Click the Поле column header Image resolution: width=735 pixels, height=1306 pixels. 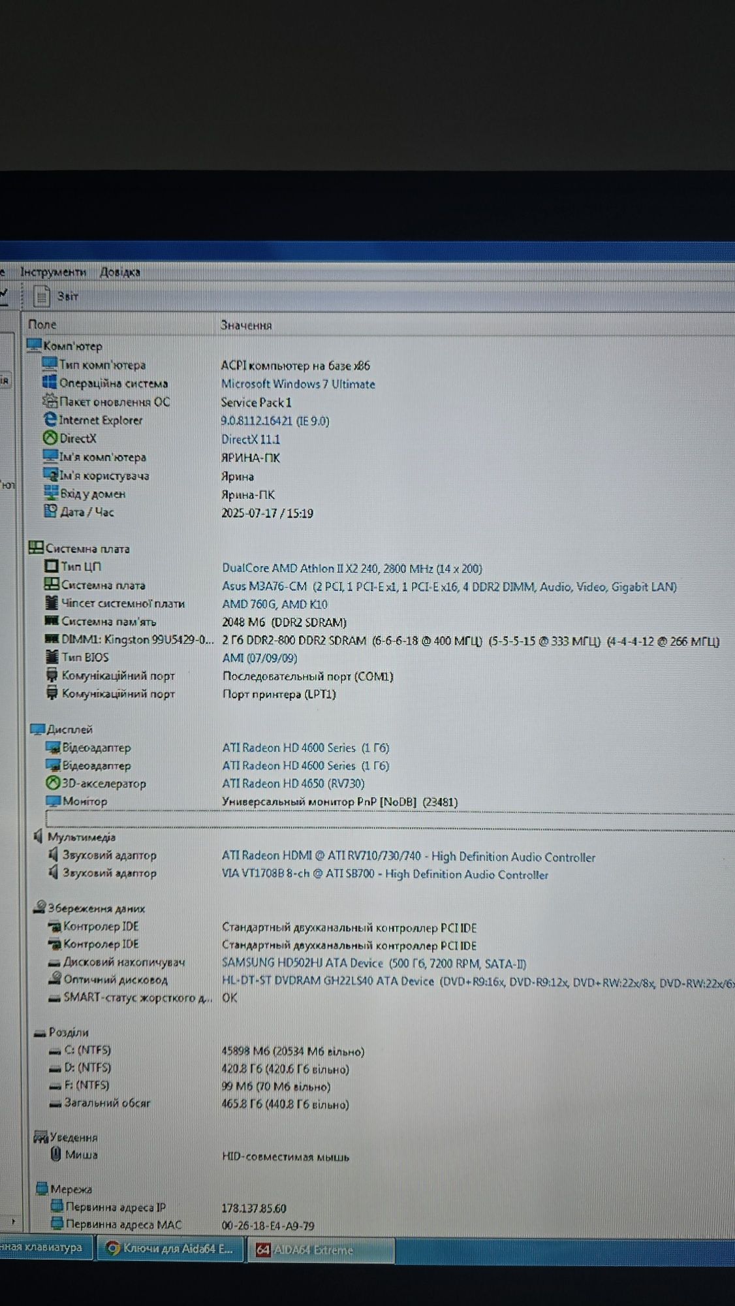[x=42, y=325]
